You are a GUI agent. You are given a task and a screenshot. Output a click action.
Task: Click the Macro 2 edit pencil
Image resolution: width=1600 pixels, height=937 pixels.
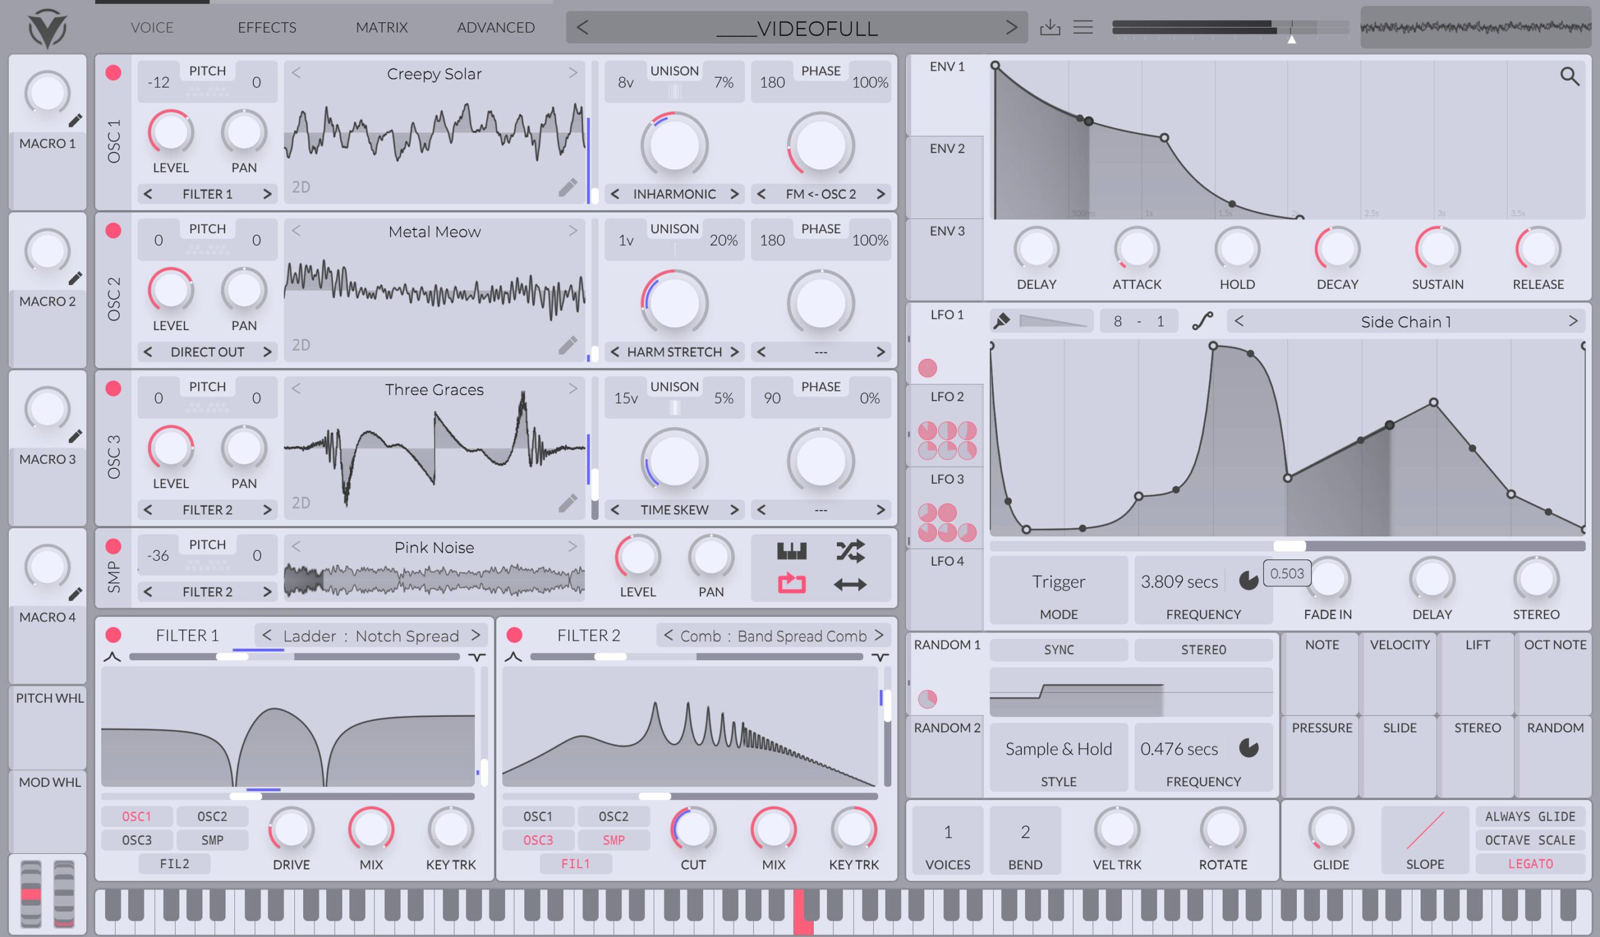click(75, 278)
